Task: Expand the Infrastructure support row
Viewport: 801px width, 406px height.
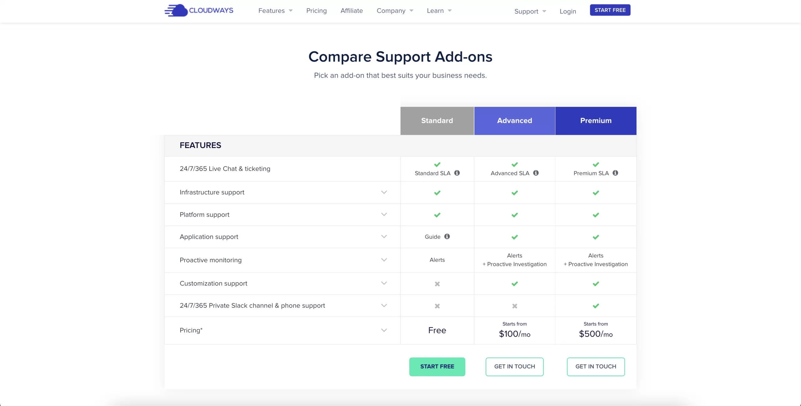Action: [384, 192]
